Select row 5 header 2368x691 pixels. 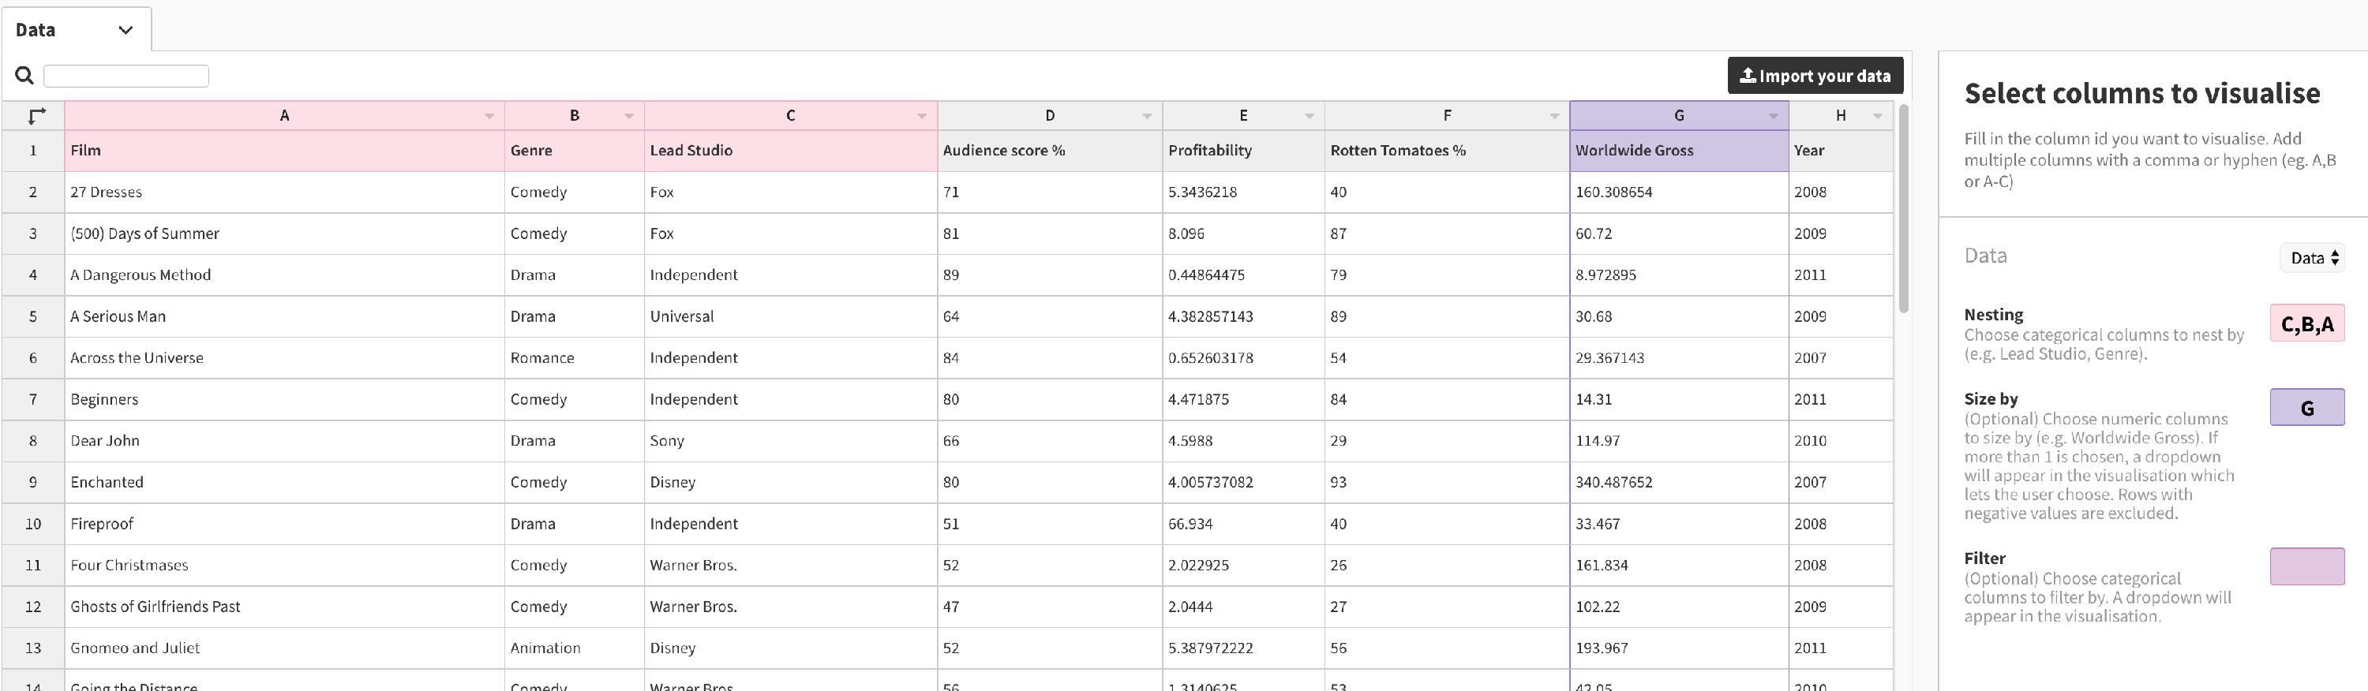33,316
